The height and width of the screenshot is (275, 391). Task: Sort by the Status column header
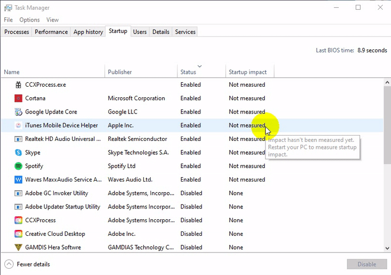188,72
